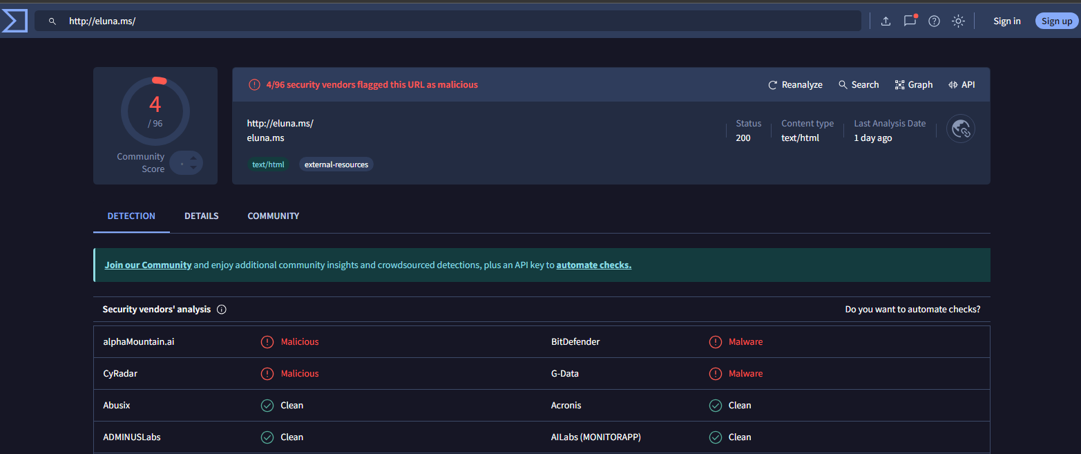This screenshot has width=1081, height=454.
Task: Click the info icon next to Security vendors' analysis
Action: tap(222, 310)
